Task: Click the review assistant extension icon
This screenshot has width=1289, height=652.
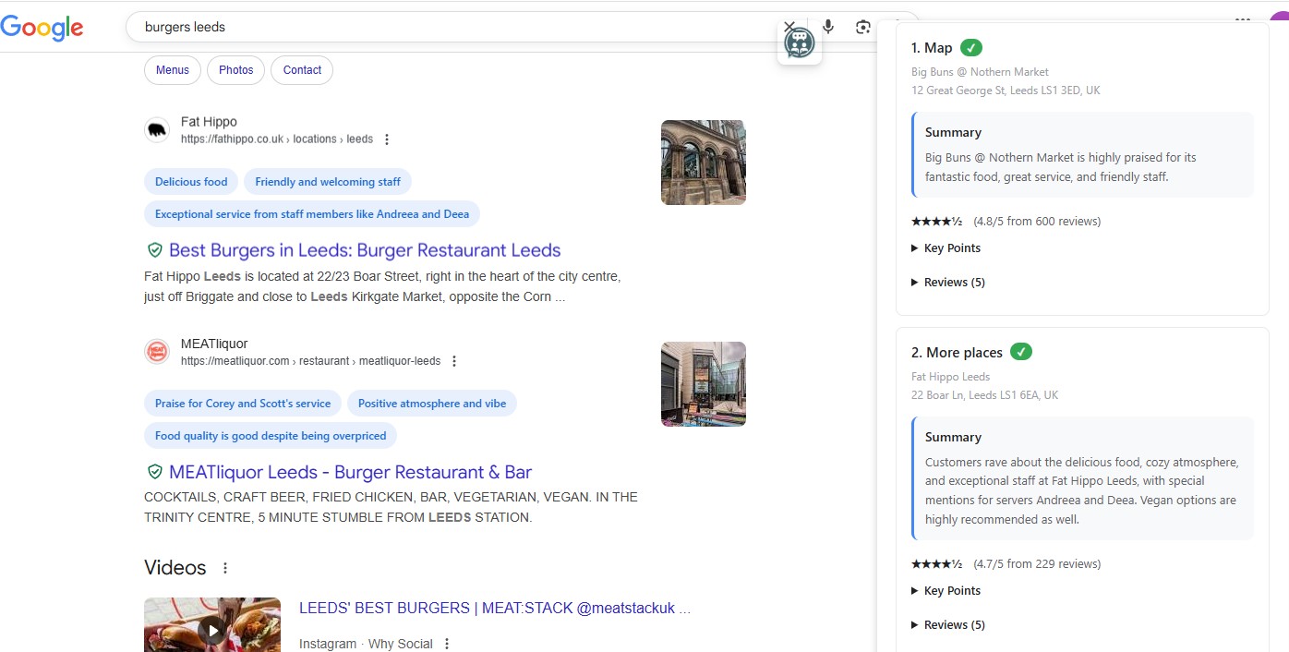Action: [800, 43]
